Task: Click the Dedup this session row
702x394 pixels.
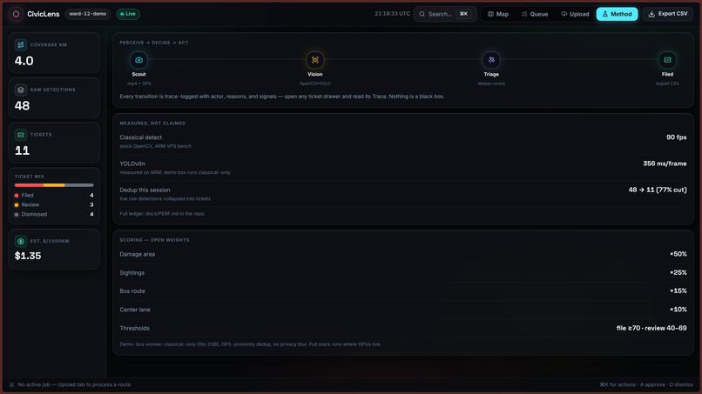Action: coord(403,194)
